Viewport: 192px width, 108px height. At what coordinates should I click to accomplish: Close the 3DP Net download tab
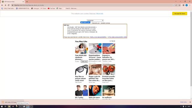(x=23, y=2)
